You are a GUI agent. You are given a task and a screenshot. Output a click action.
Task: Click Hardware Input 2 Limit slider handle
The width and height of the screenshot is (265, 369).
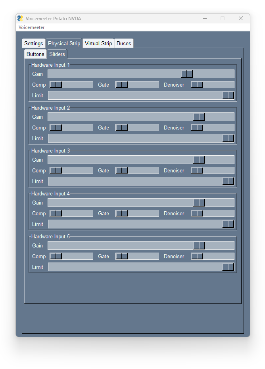(228, 138)
